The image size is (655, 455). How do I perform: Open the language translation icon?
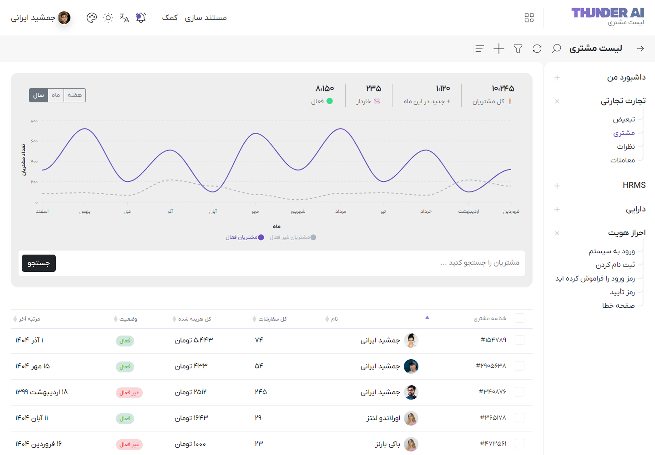[x=124, y=18]
